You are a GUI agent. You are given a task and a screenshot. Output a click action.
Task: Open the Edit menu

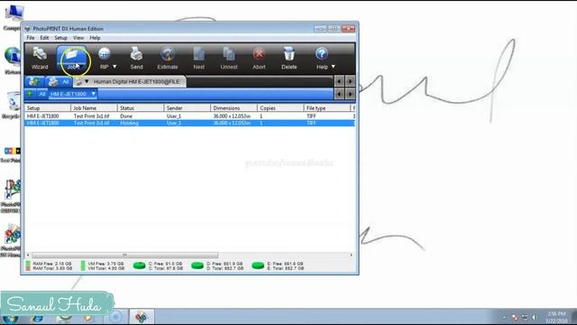pyautogui.click(x=44, y=38)
